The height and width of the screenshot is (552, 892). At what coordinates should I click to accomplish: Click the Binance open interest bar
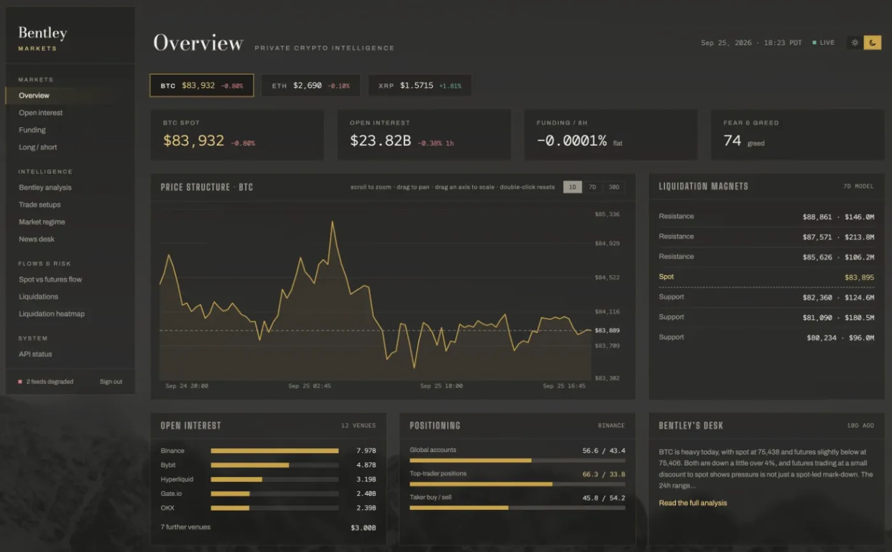[x=275, y=451]
